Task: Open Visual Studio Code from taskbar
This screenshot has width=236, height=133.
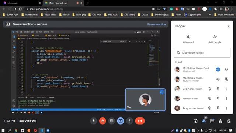Action: 42,130
